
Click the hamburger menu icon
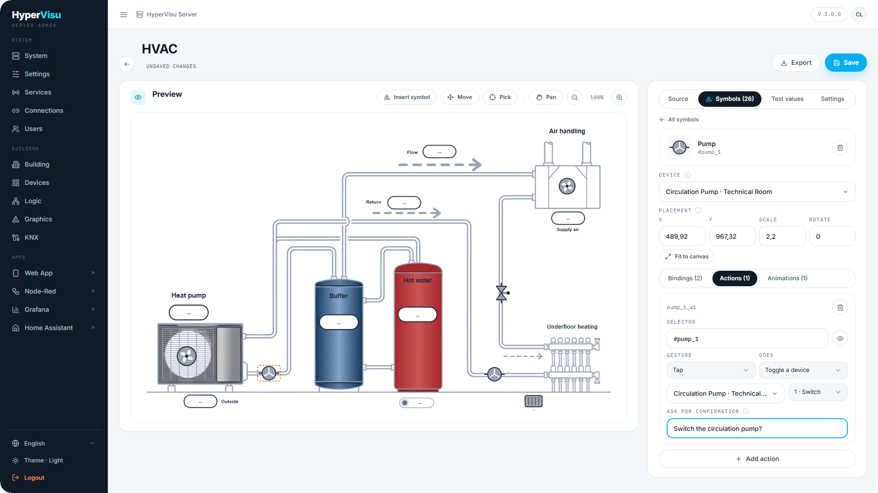[123, 15]
